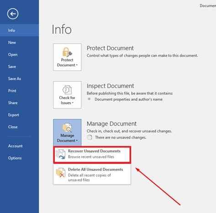Select Save As in sidebar
216x213 pixels.
click(x=19, y=79)
